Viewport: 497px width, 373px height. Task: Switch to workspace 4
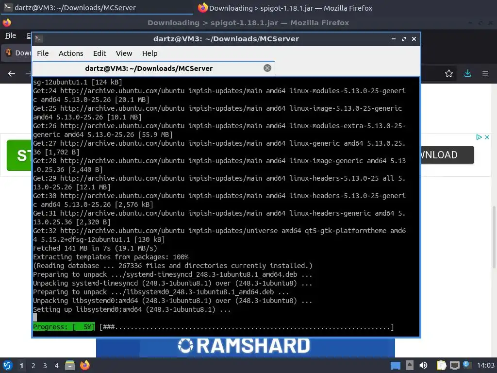pyautogui.click(x=56, y=366)
